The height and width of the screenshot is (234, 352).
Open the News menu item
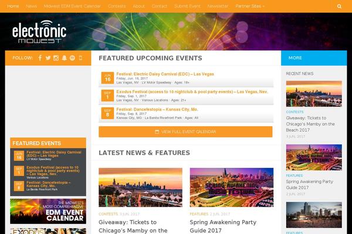coord(32,6)
